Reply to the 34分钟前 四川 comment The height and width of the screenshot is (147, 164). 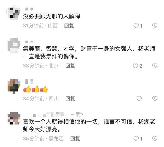(70, 99)
